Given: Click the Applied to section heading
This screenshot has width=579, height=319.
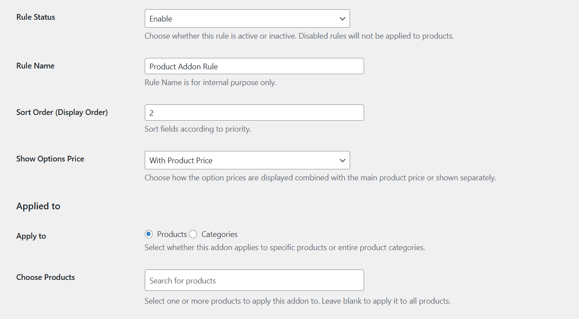Looking at the screenshot, I should pyautogui.click(x=38, y=206).
